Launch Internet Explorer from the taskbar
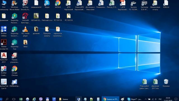Screen dimensions: 179x101 [x=34, y=99]
